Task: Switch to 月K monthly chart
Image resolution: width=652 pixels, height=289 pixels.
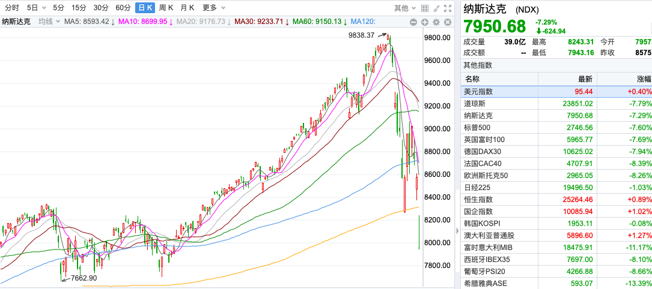Action: pyautogui.click(x=187, y=7)
